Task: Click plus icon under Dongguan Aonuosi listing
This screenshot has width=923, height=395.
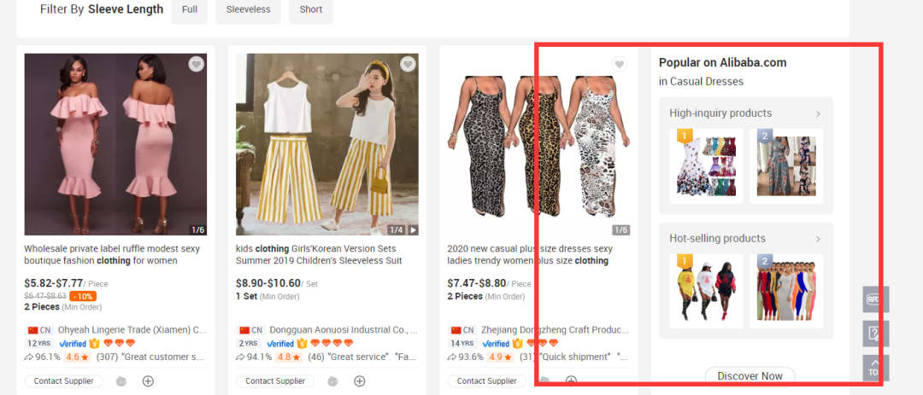Action: pos(360,381)
